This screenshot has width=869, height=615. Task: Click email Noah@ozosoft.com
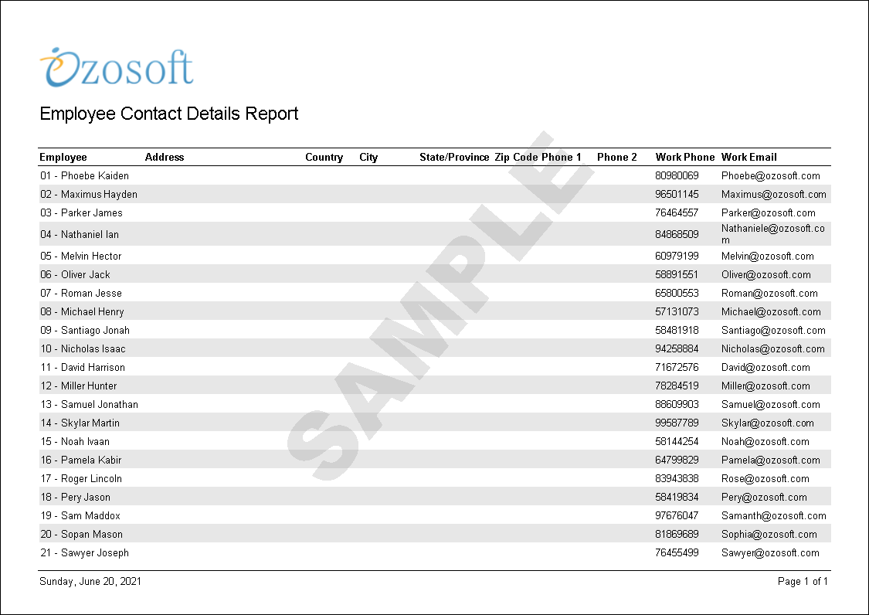(765, 442)
